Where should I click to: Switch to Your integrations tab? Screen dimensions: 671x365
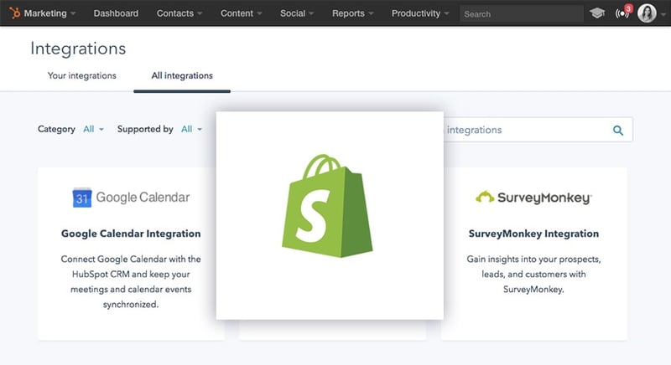click(81, 75)
